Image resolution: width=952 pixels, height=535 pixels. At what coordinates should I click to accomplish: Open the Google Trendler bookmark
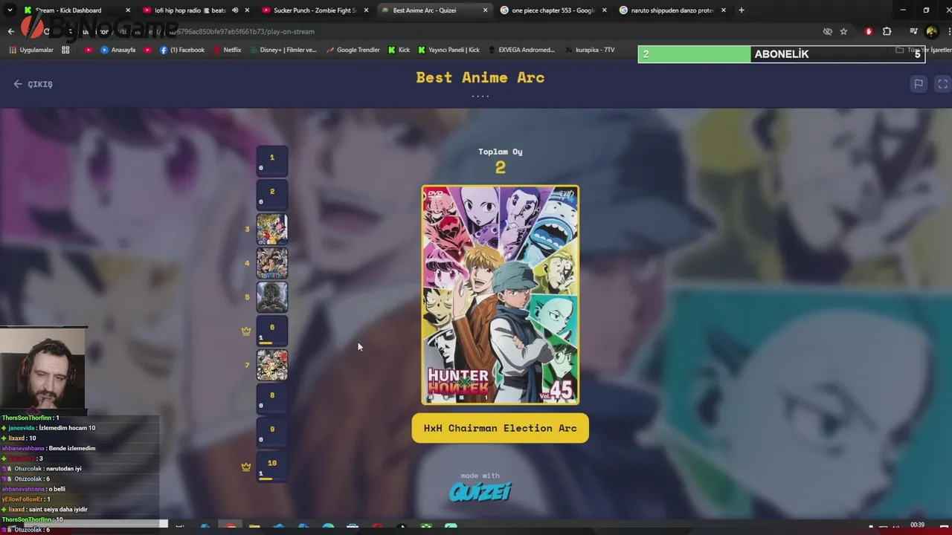coord(353,50)
